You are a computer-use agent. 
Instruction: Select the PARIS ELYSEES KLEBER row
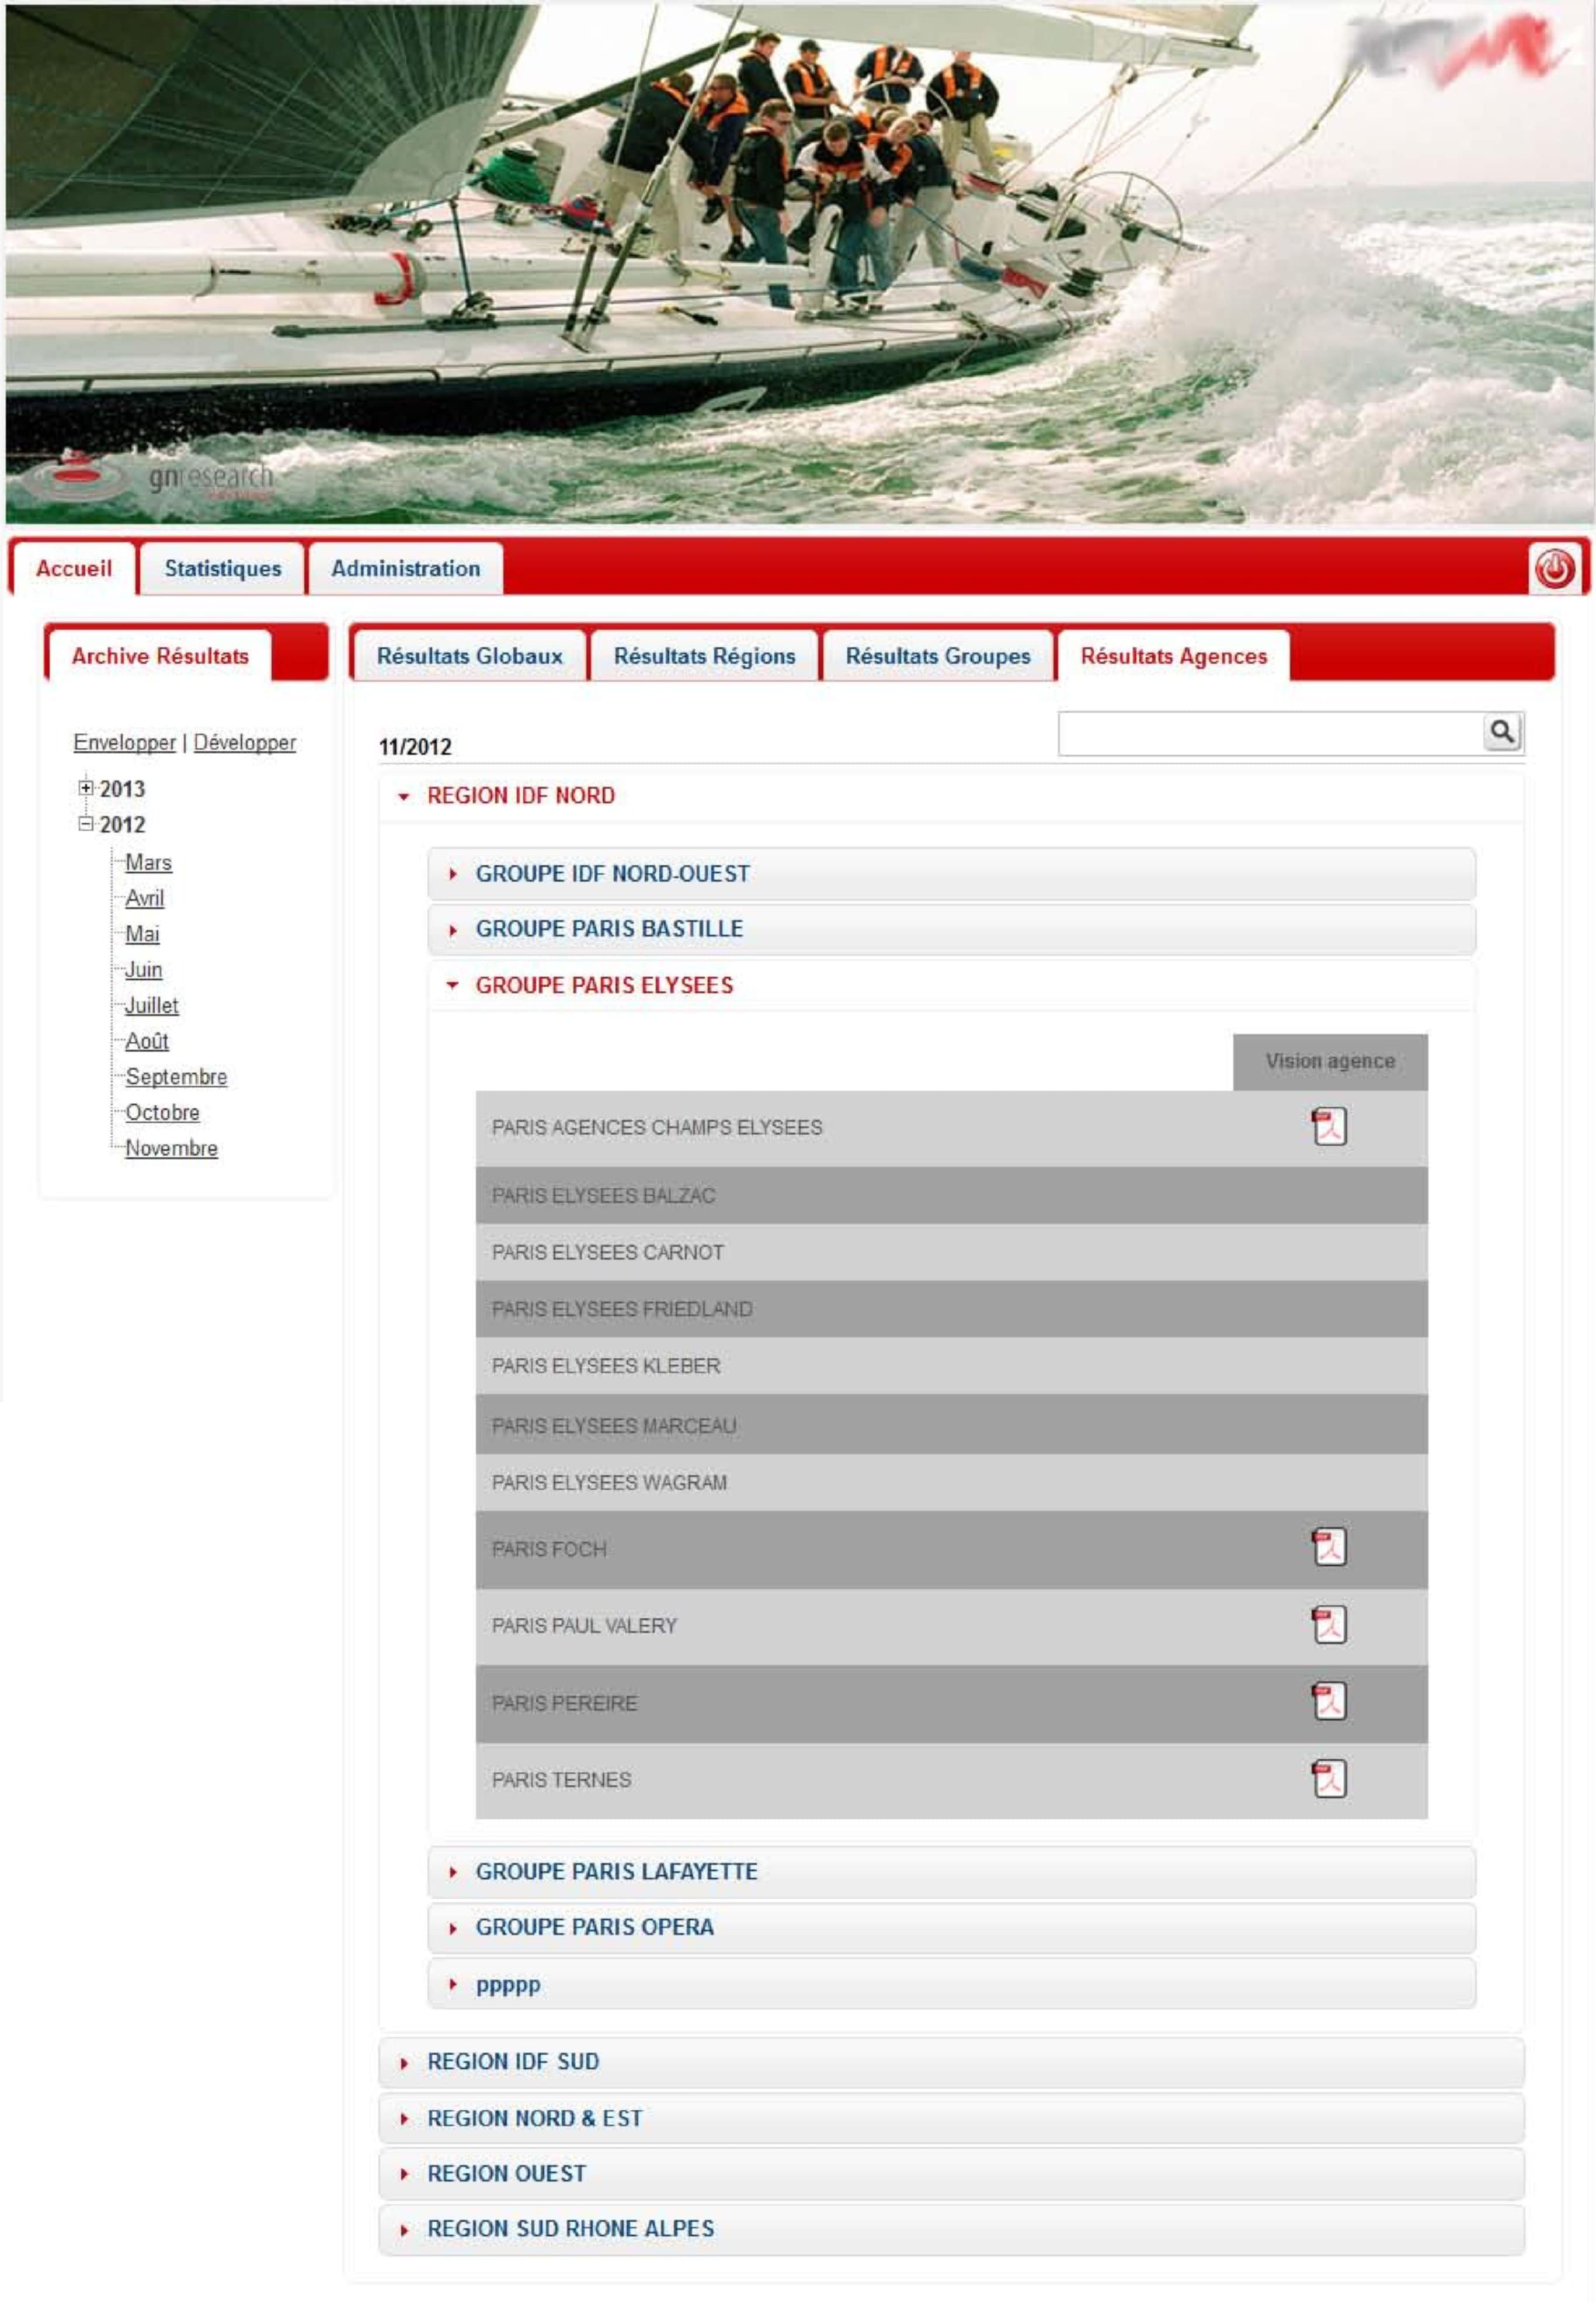coord(951,1366)
